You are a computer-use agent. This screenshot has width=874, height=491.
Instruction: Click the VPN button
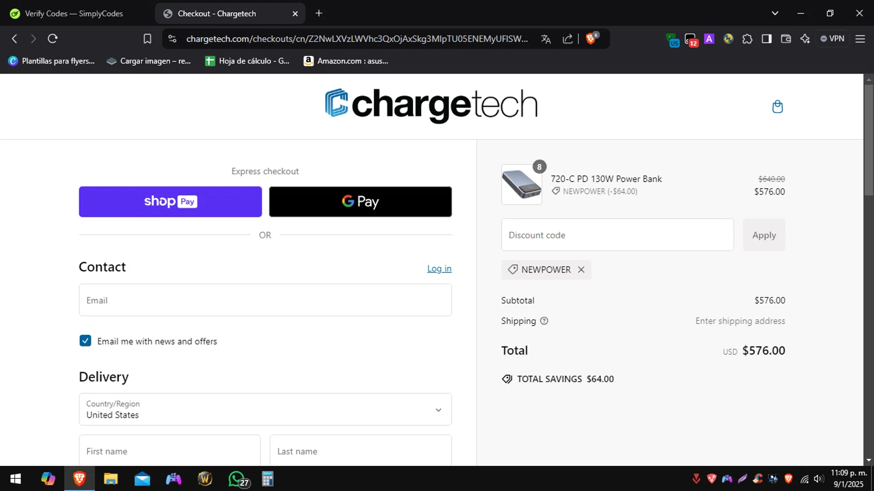coord(833,38)
